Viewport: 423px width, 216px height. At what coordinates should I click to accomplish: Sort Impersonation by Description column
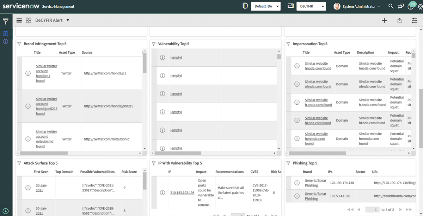click(x=365, y=52)
